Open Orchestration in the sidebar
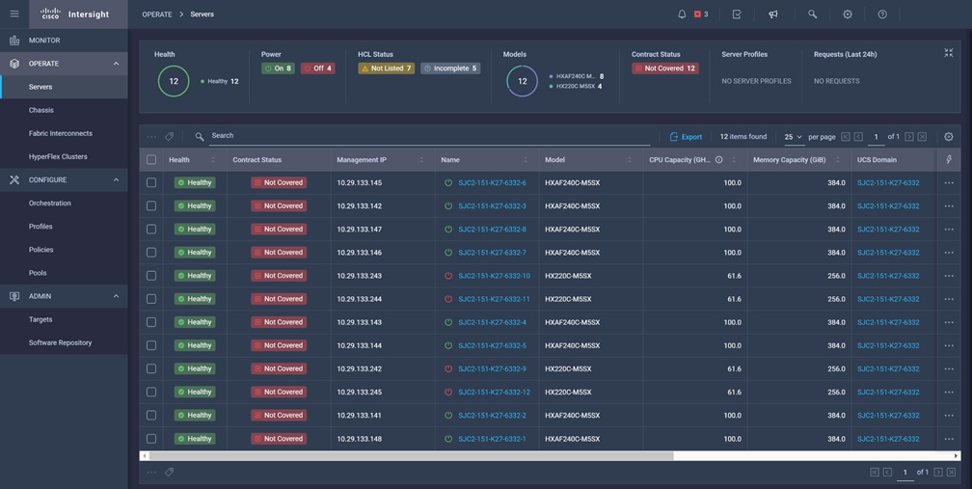Screen dimensions: 972x489 64,203
